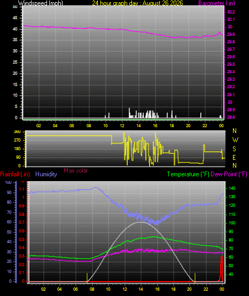Select the 120 temperature axis value
The width and height of the screenshot is (249, 296).
pos(232,205)
